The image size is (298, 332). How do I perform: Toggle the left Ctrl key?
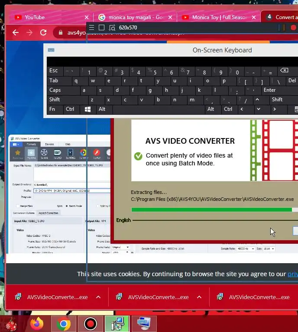71,109
